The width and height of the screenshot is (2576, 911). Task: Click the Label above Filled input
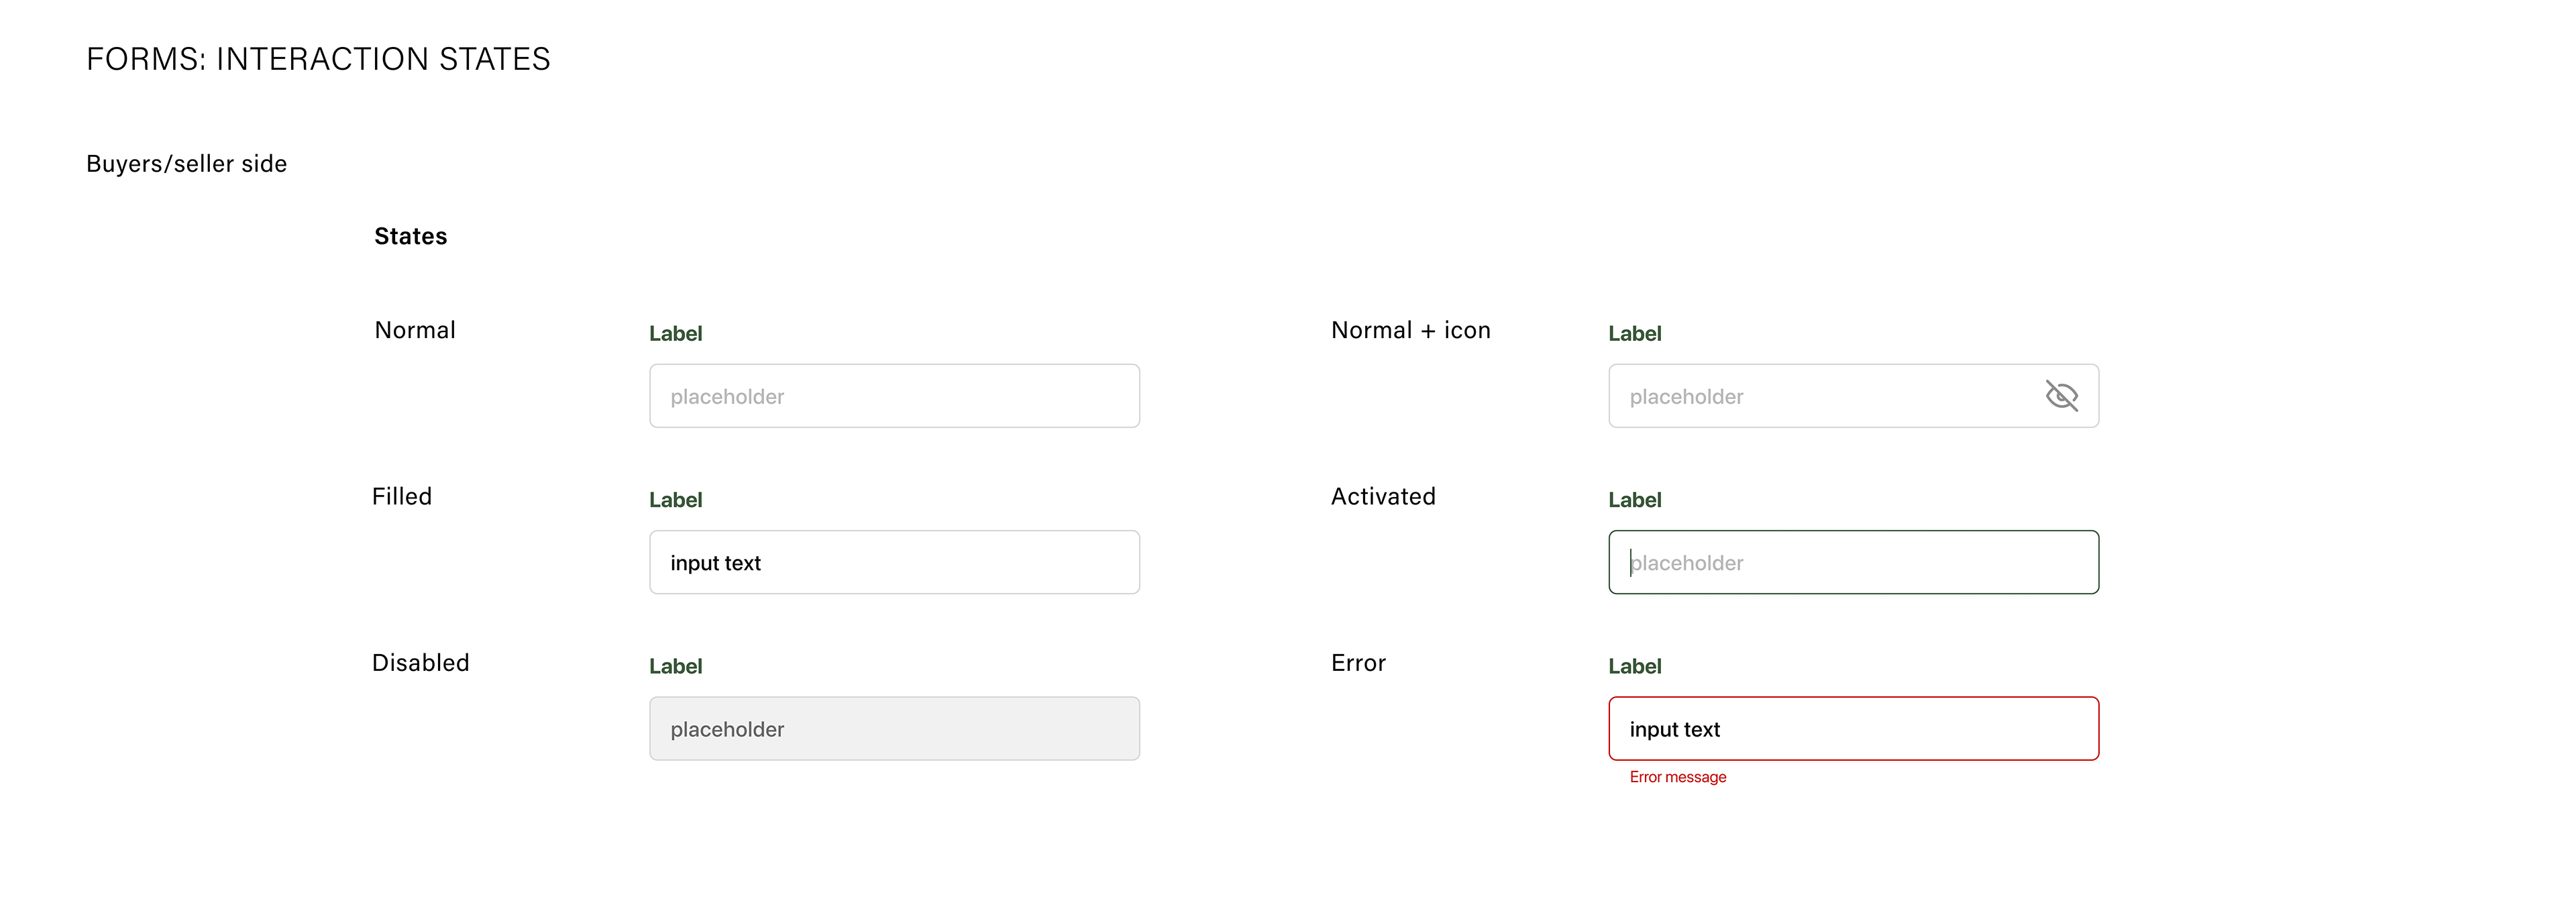tap(675, 500)
